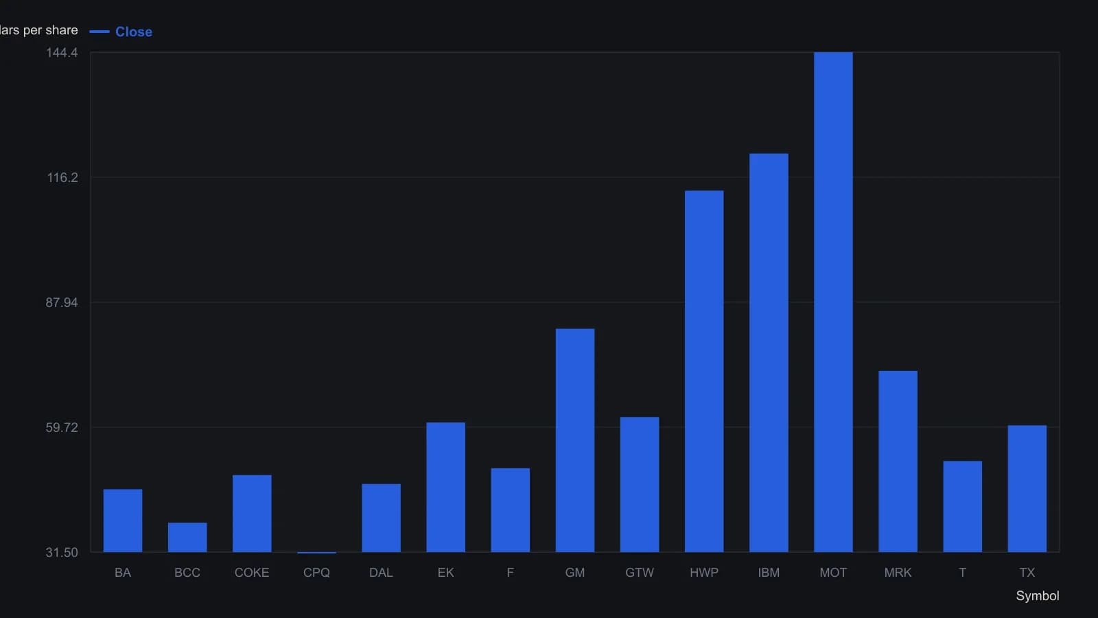Image resolution: width=1098 pixels, height=618 pixels.
Task: Select the IBM bar
Action: click(x=769, y=353)
